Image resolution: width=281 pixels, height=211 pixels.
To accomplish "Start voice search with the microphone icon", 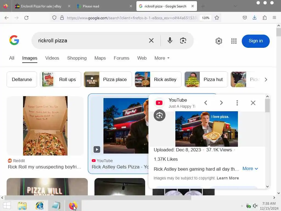I will coord(170,41).
